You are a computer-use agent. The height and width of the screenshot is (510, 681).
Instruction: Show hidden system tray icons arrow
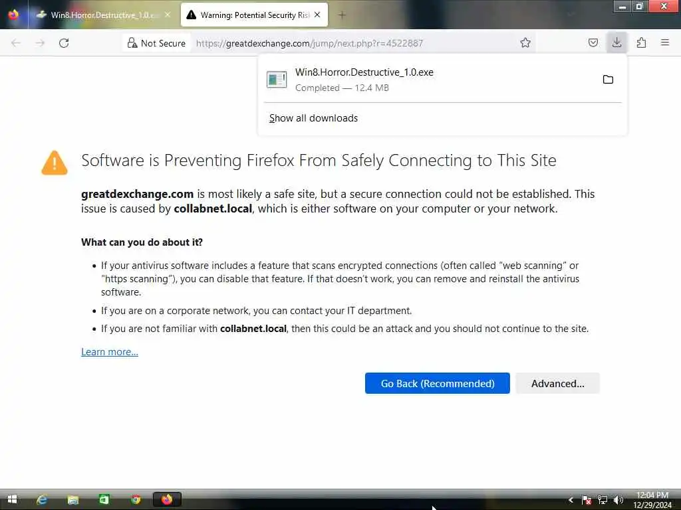[x=571, y=500]
